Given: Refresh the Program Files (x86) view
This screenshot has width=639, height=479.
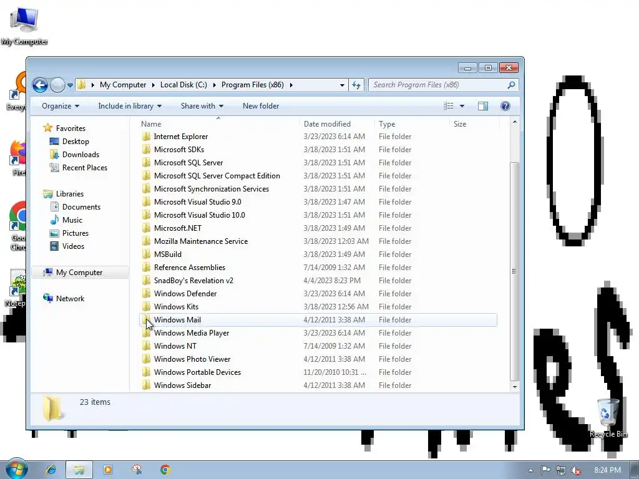Looking at the screenshot, I should (x=356, y=85).
